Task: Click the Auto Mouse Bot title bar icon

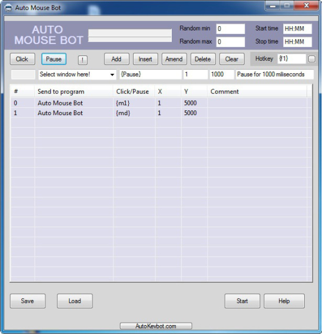Action: click(8, 8)
